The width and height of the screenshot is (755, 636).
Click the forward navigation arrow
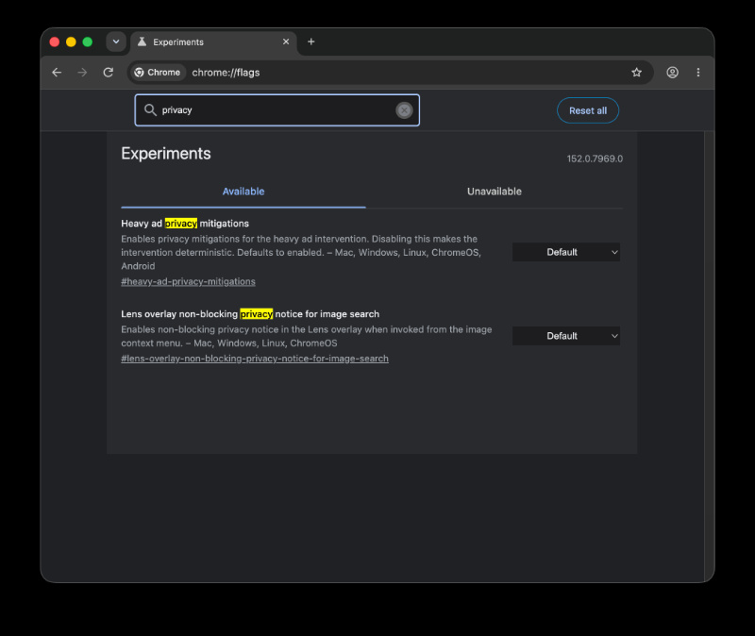click(x=82, y=73)
